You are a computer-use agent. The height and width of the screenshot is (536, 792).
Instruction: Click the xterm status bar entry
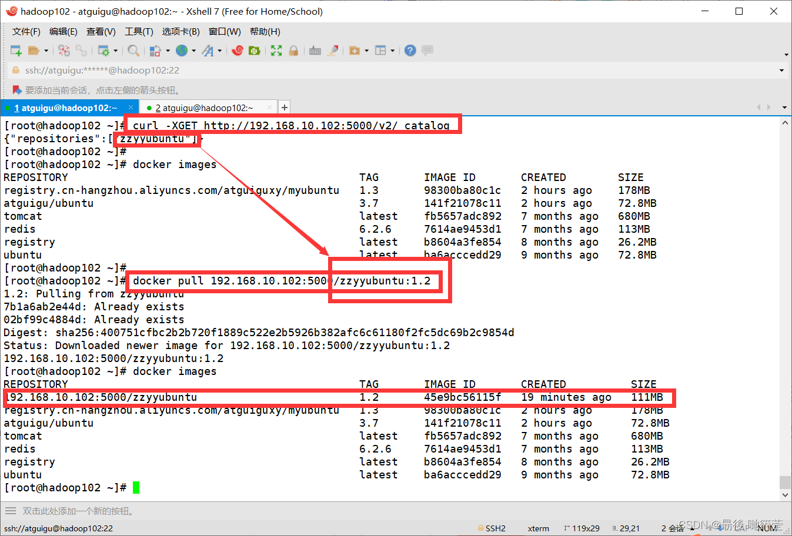(x=539, y=528)
